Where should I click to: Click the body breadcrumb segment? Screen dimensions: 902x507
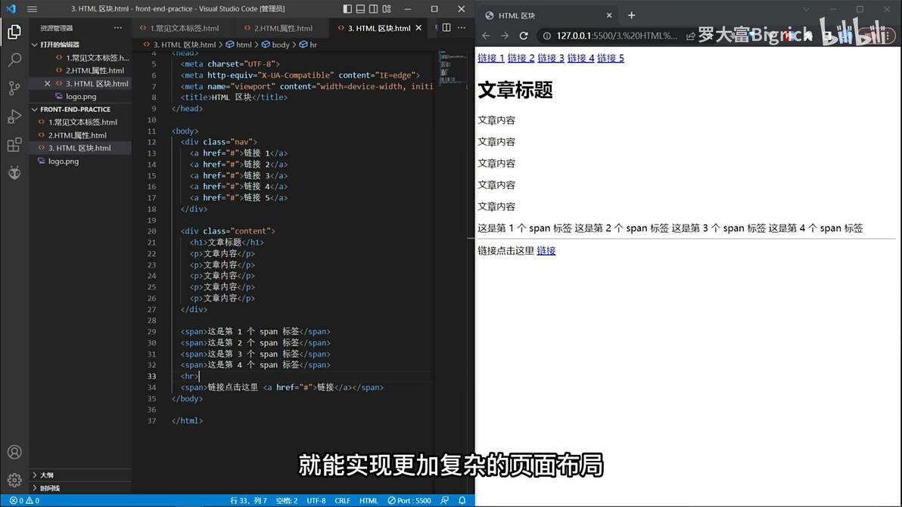click(x=275, y=45)
